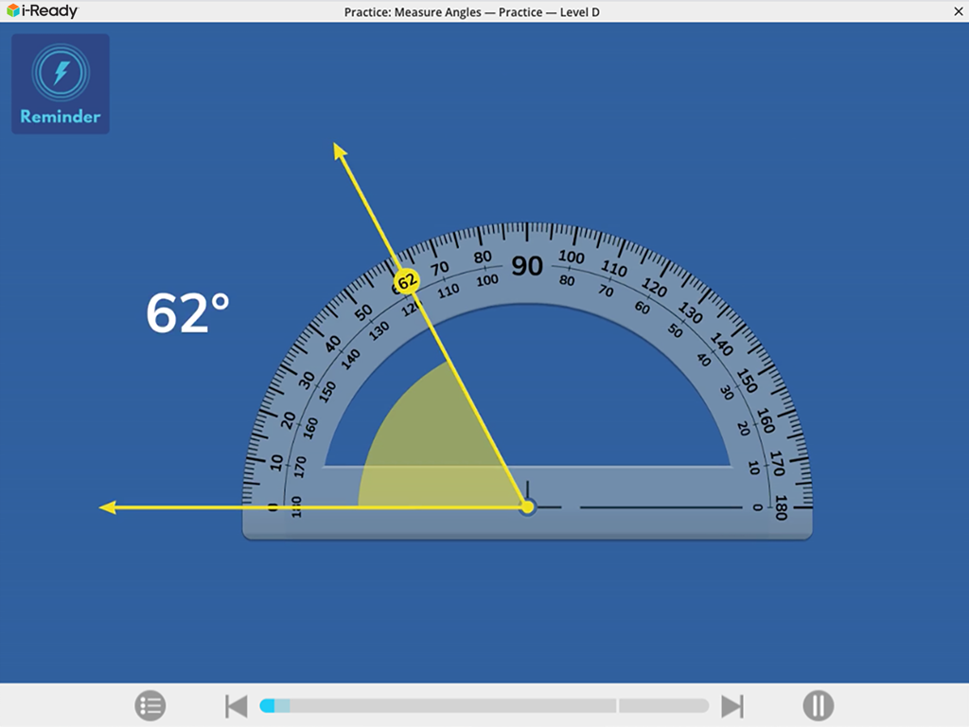The width and height of the screenshot is (969, 727).
Task: Click the arrowhead of the horizontal left ray
Action: 108,507
